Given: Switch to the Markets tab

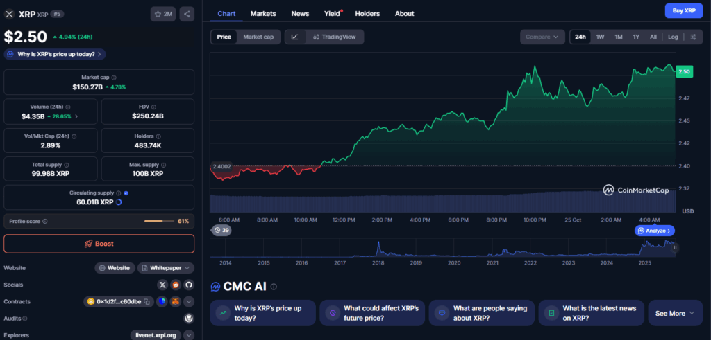Looking at the screenshot, I should [263, 13].
